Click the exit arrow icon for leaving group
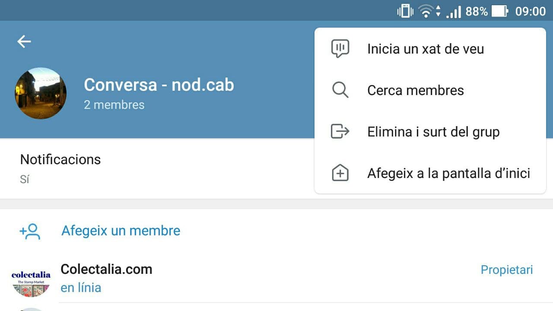The height and width of the screenshot is (311, 553). coord(340,131)
